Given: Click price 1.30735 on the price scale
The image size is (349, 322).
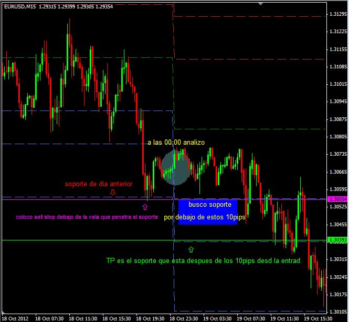Looking at the screenshot, I should 338,154.
